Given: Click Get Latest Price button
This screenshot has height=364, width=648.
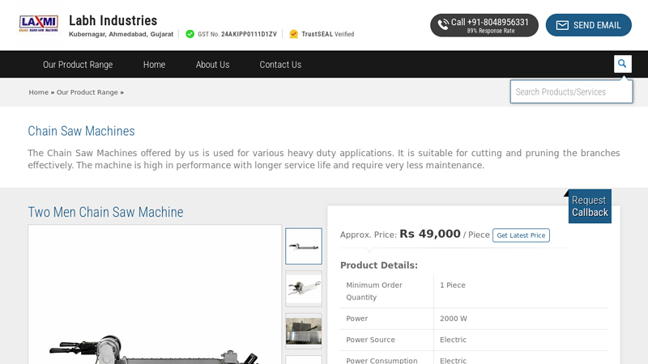Looking at the screenshot, I should tap(521, 235).
